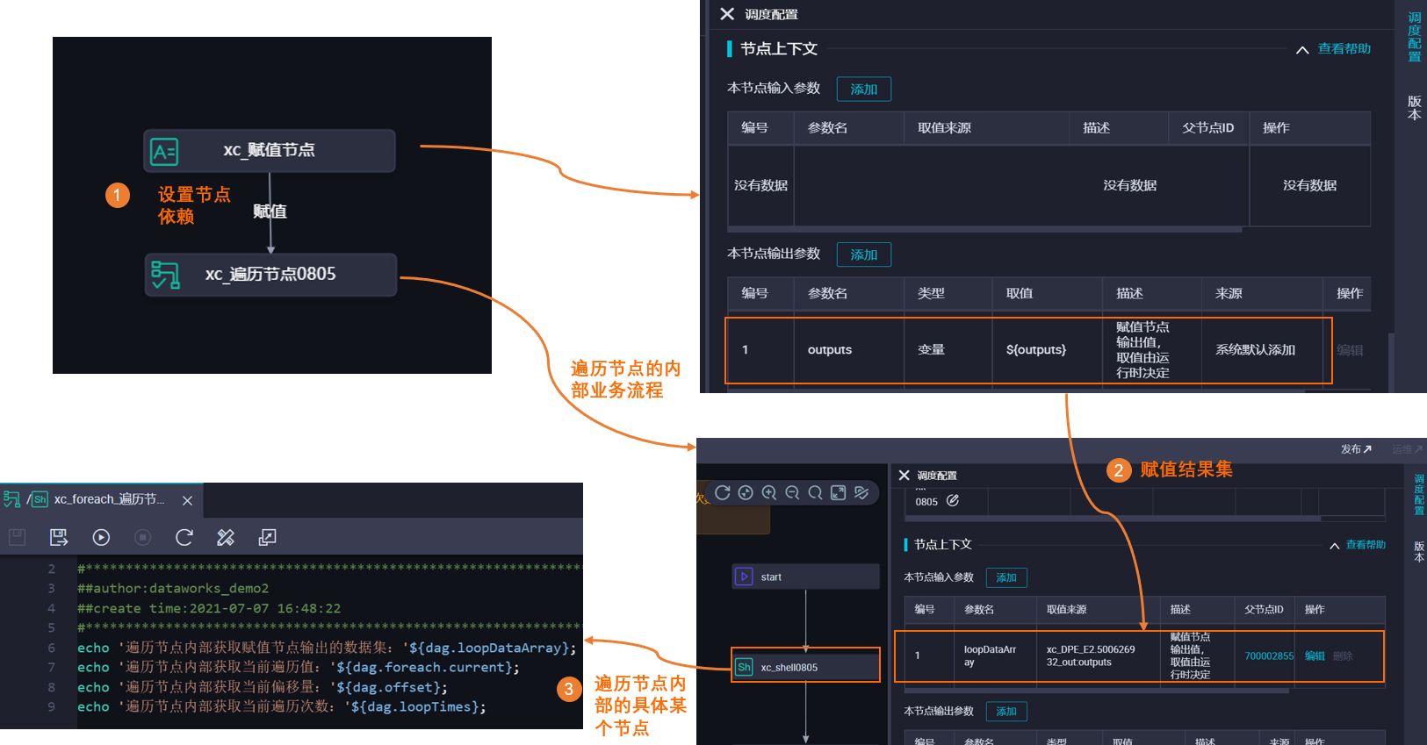Zoom in on the inner workflow canvas
Screen dimensions: 1427x745
coord(769,493)
